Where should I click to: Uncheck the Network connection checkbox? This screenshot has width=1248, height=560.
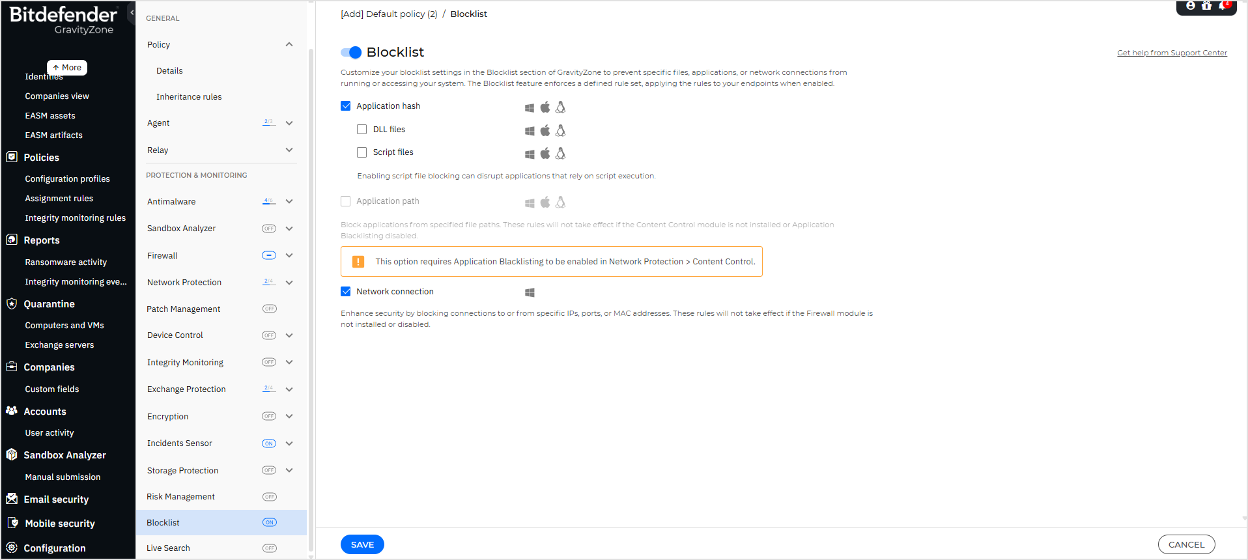pyautogui.click(x=346, y=291)
